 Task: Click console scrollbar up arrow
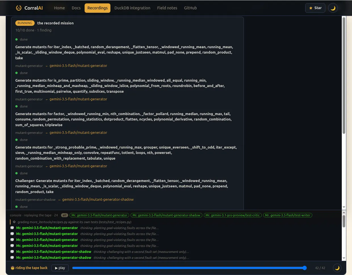click(344, 212)
